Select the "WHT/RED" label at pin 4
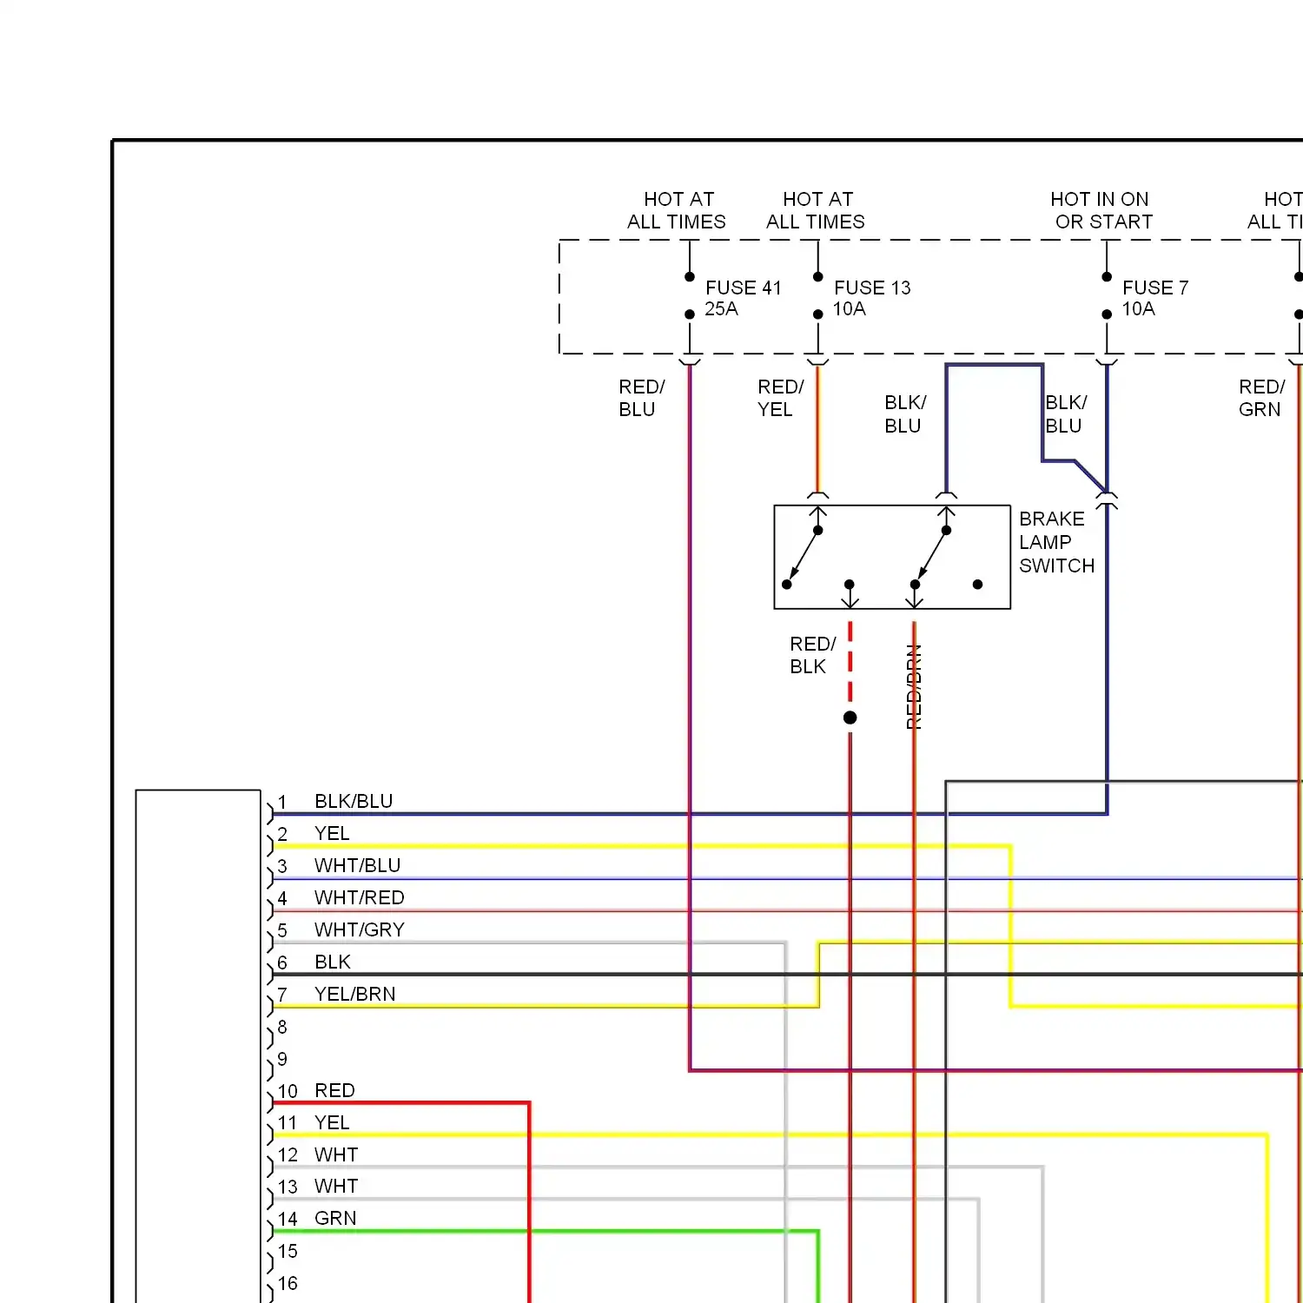 359,897
